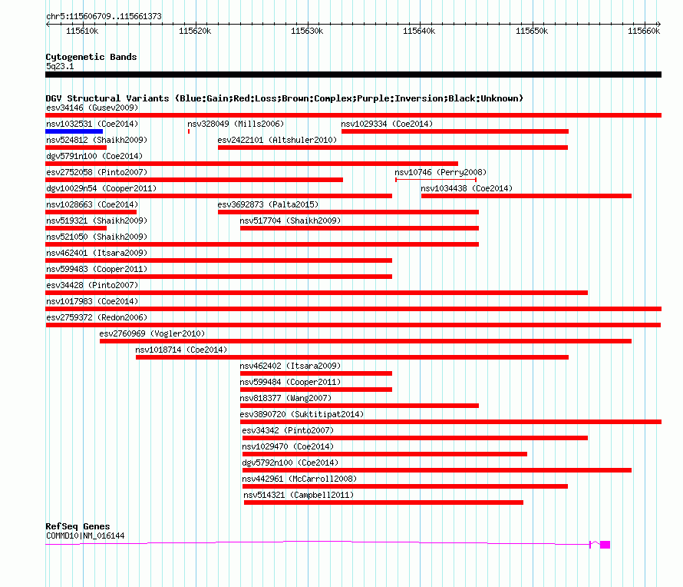Select variant nsv462402 (Itsara2009) label
The image size is (683, 587).
(290, 366)
